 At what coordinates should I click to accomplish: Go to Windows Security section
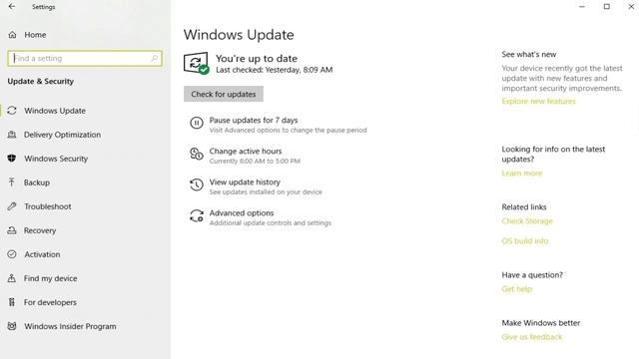pos(56,159)
